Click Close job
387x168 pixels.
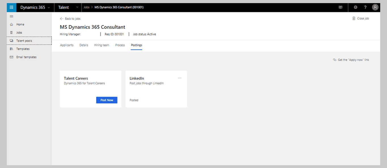click(363, 18)
